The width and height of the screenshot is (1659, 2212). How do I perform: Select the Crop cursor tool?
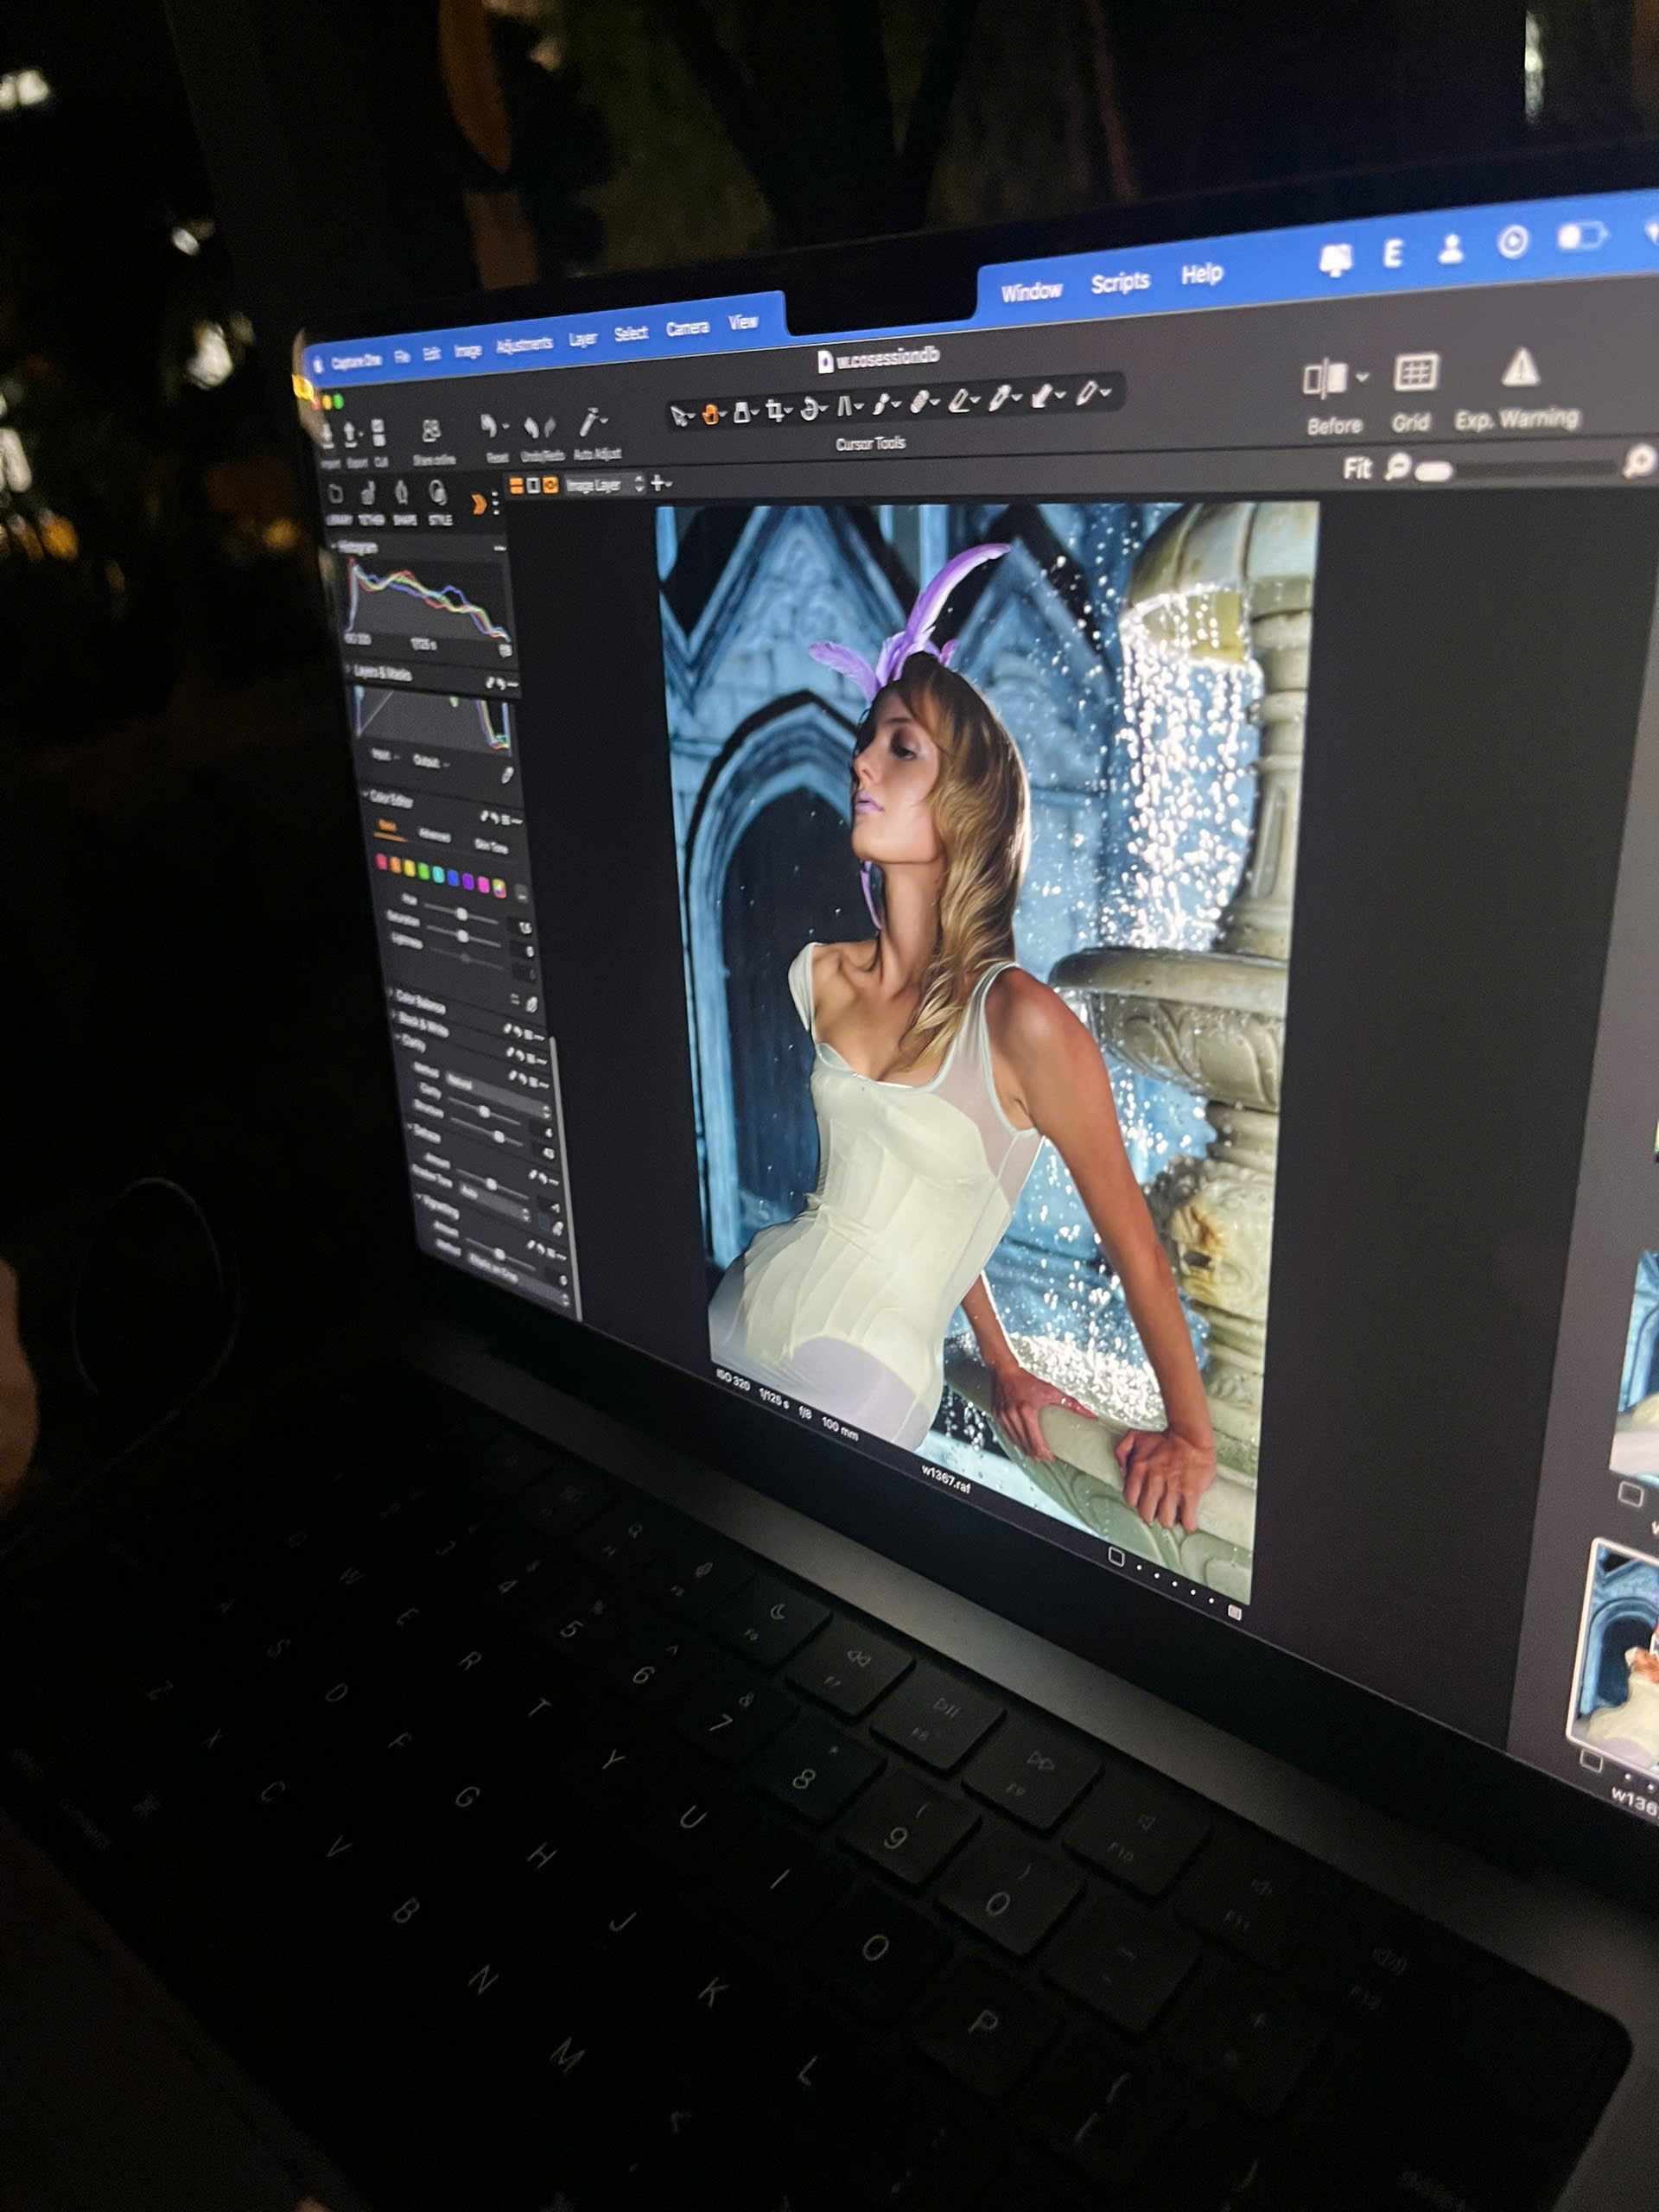click(x=775, y=410)
